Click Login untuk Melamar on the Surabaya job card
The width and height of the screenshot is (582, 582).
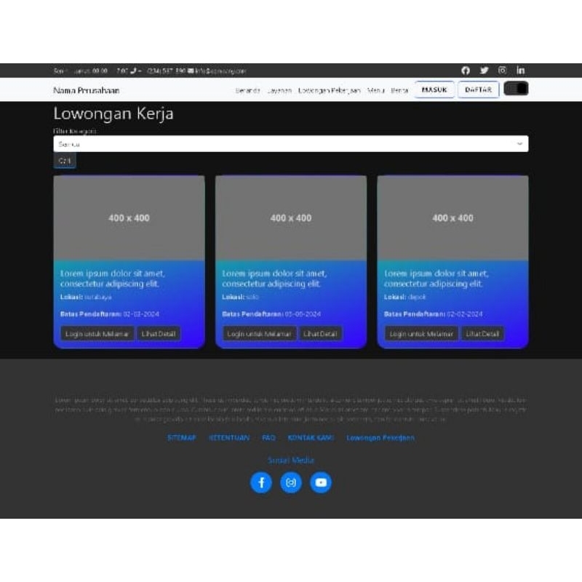pyautogui.click(x=95, y=334)
